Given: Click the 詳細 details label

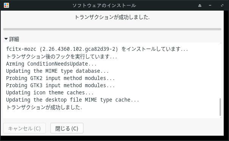Looking at the screenshot, I should click(x=14, y=39).
